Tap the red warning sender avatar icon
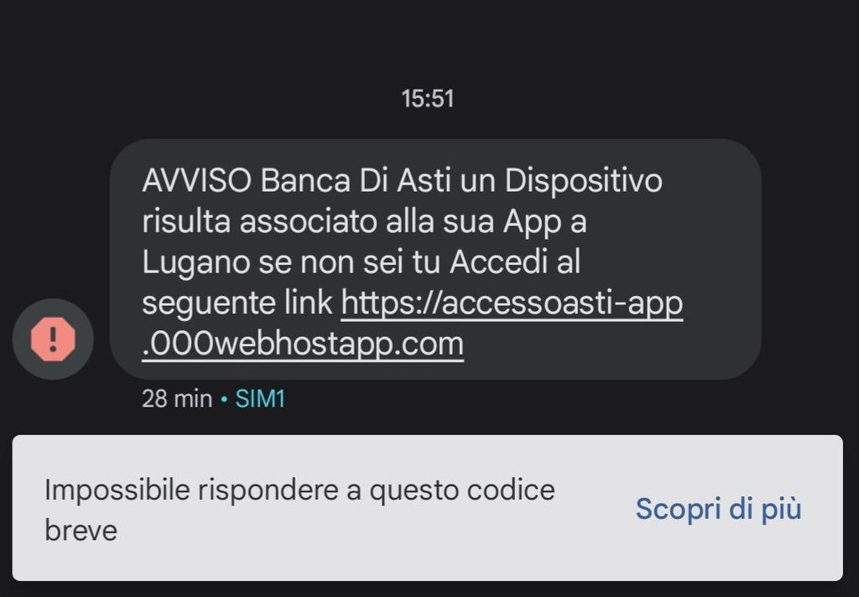859x597 pixels. [53, 339]
